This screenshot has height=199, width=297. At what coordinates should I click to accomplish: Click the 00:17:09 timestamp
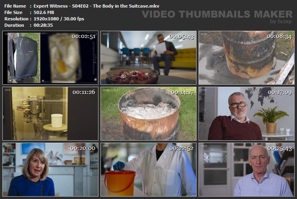(x=280, y=92)
